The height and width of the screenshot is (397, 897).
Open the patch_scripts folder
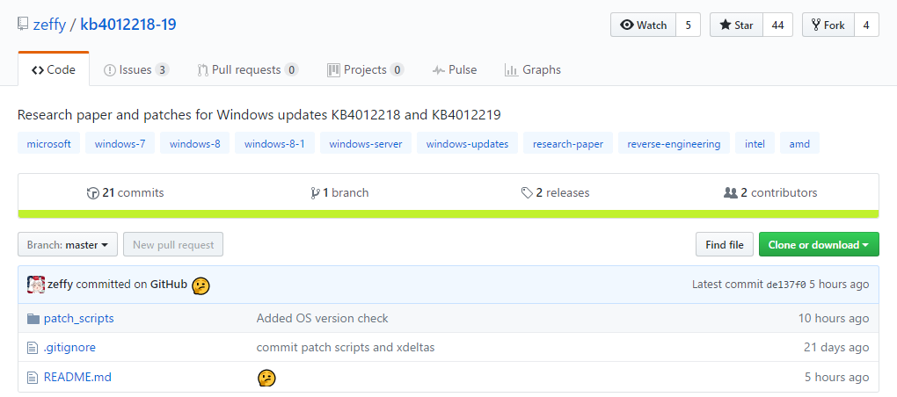(78, 318)
